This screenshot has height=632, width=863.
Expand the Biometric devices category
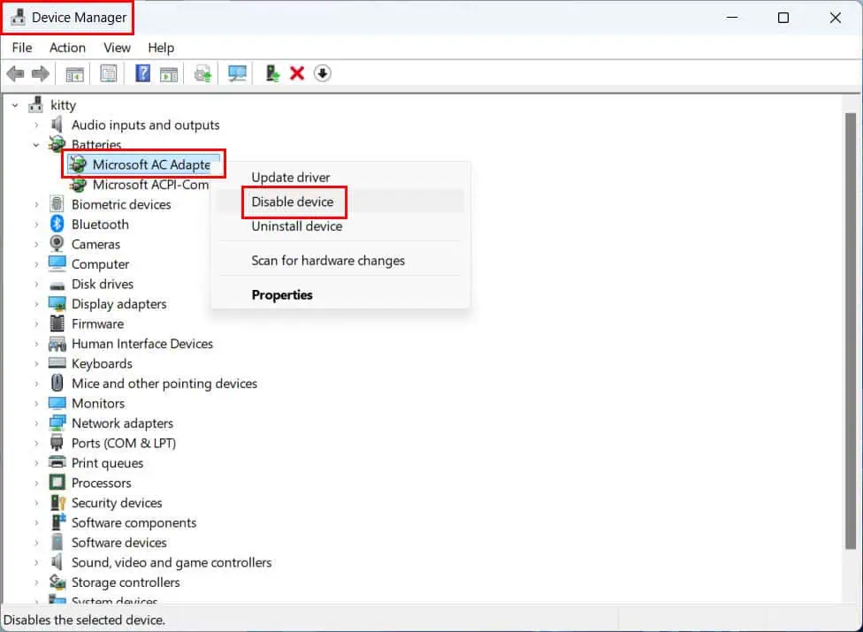pos(36,204)
